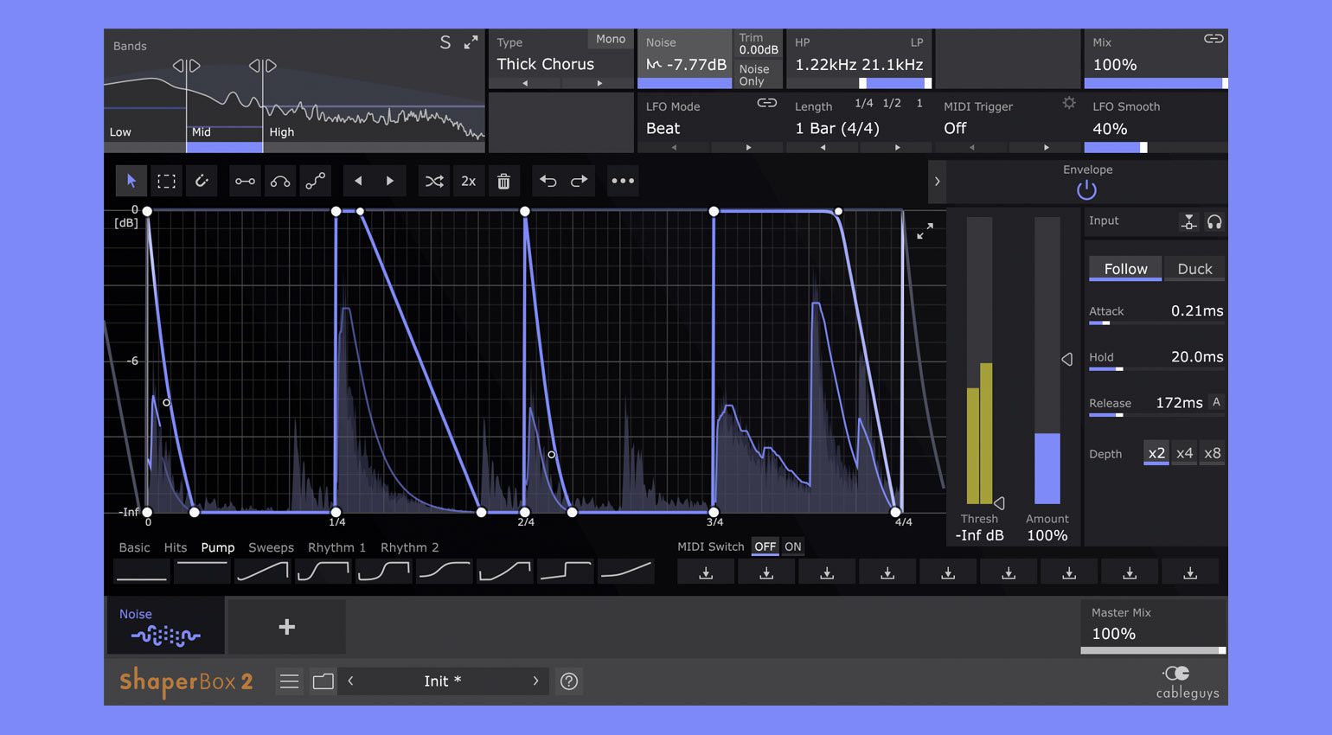Step LFO Mode to previous option
Image resolution: width=1332 pixels, height=735 pixels.
click(x=675, y=147)
